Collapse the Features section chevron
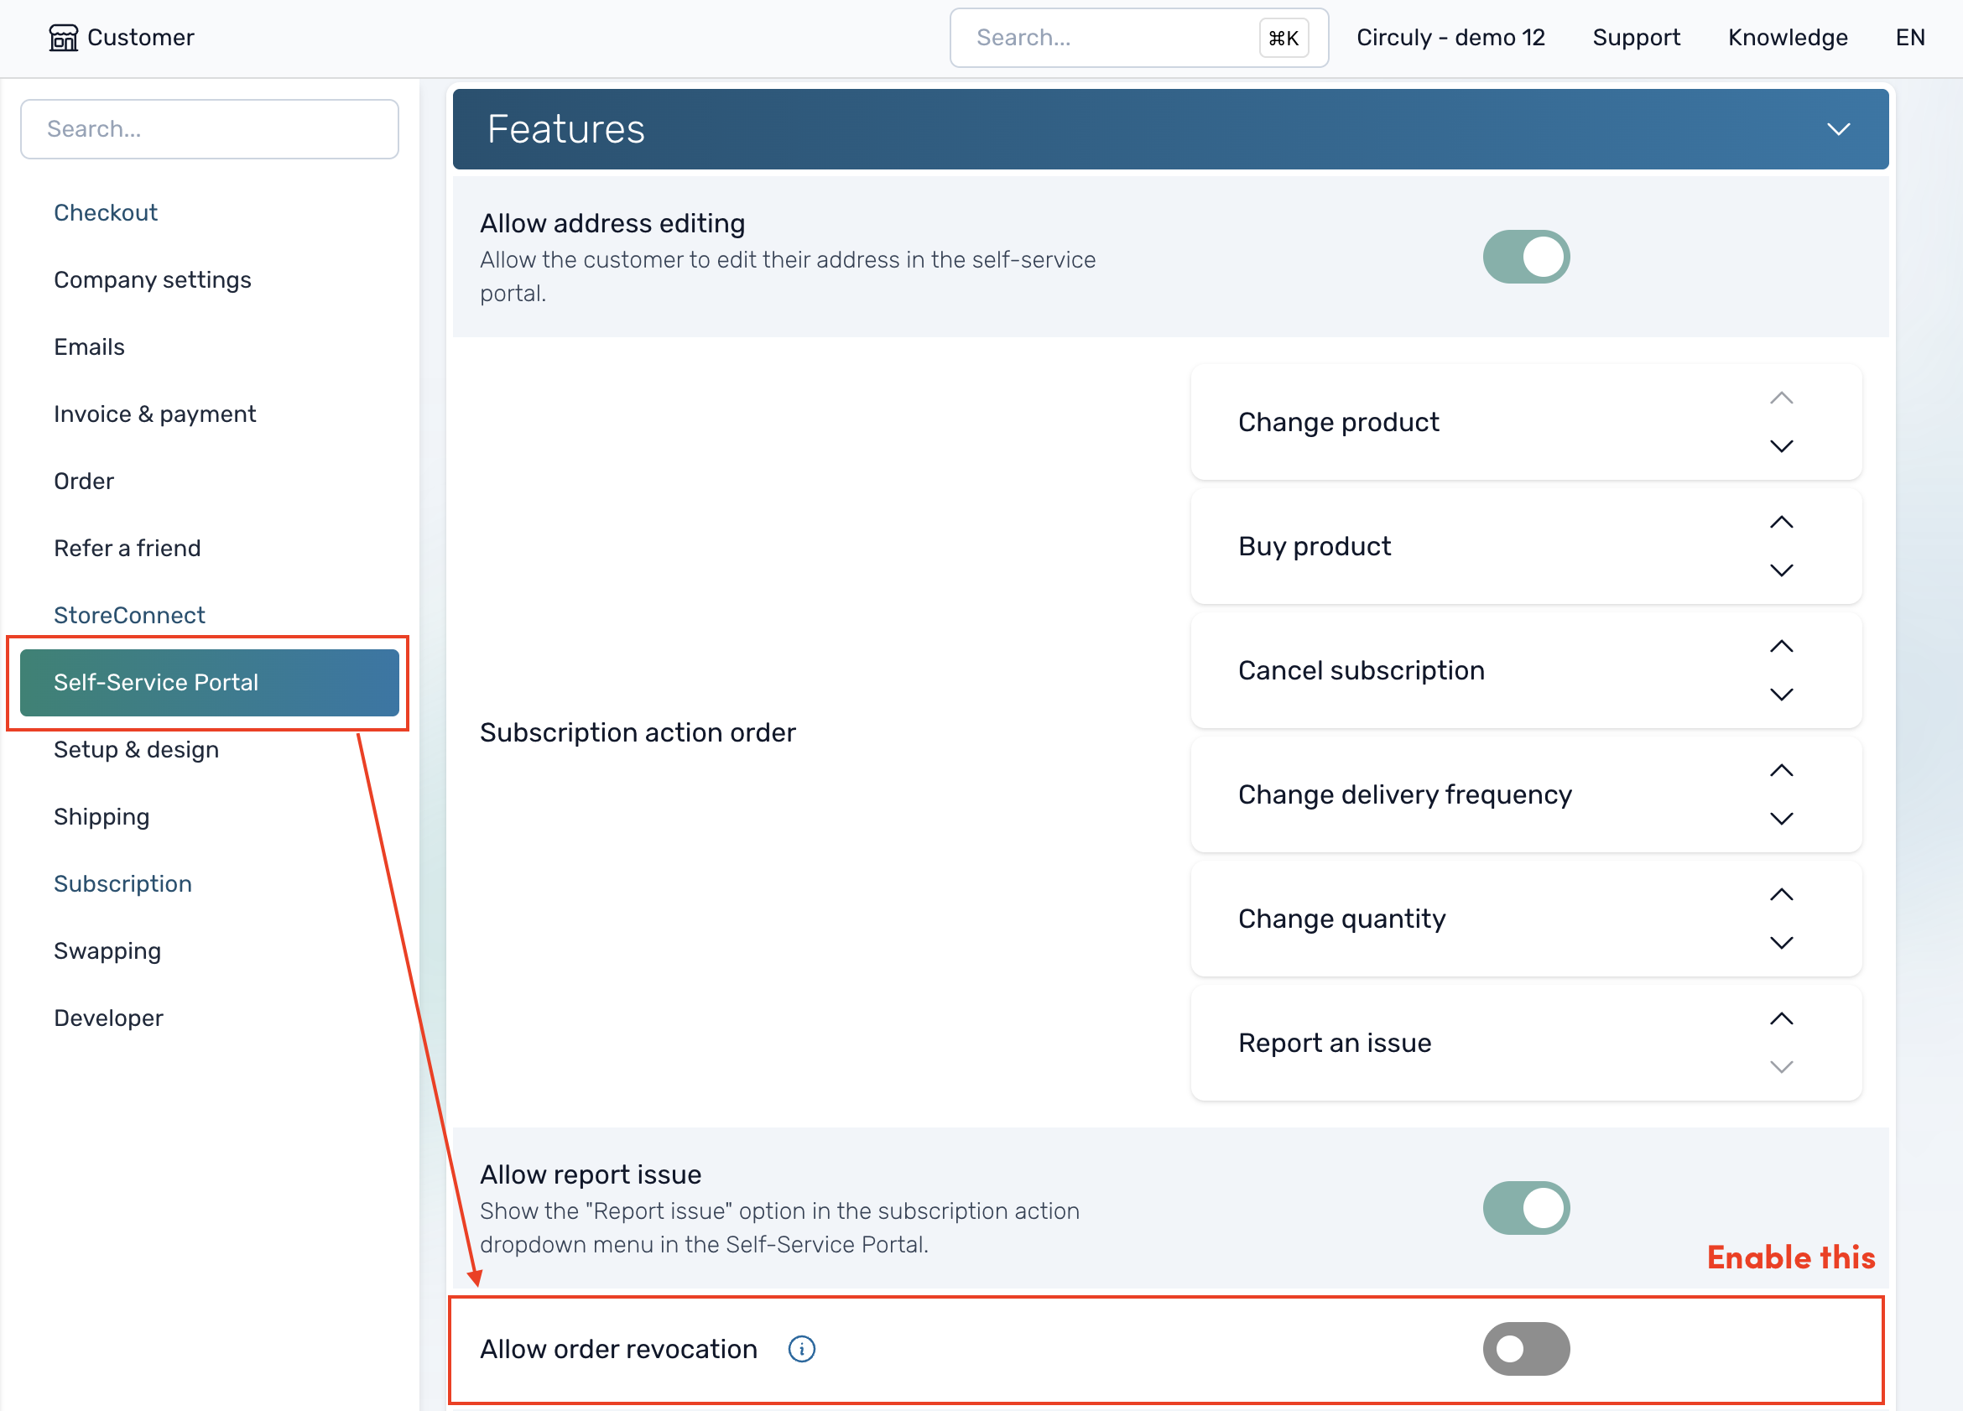1963x1411 pixels. point(1838,129)
